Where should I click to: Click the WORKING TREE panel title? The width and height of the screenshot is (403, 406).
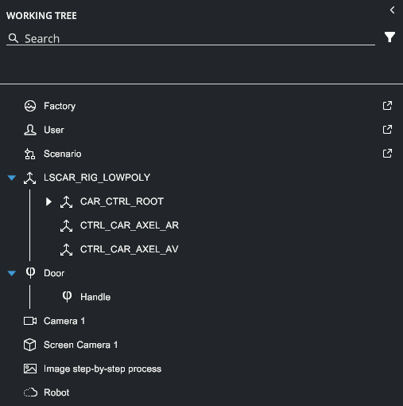click(x=41, y=16)
